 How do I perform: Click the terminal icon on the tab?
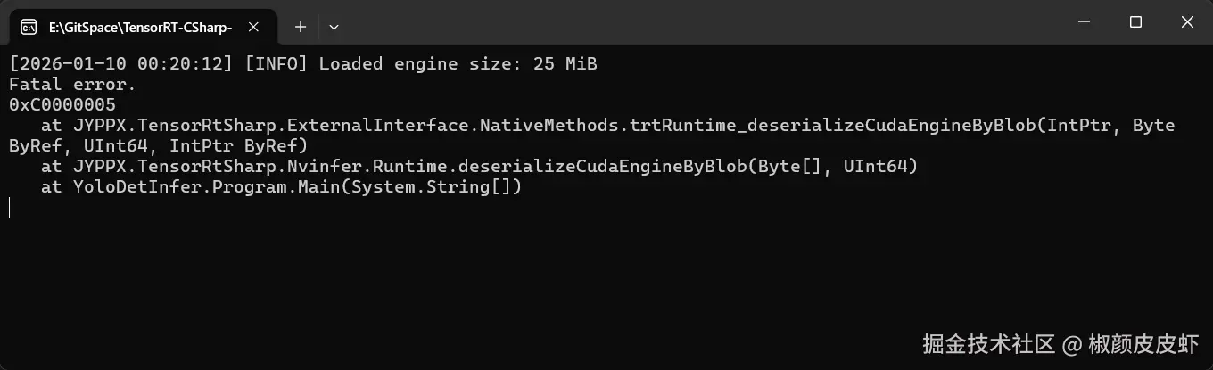click(29, 27)
